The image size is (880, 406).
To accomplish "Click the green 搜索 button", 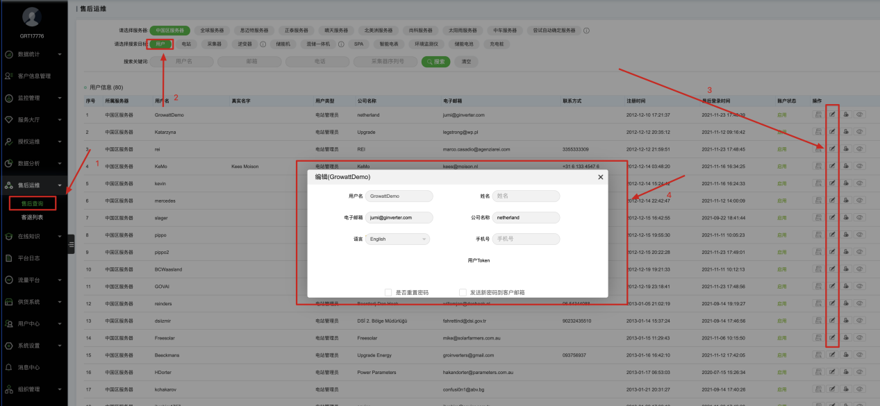I will point(436,62).
